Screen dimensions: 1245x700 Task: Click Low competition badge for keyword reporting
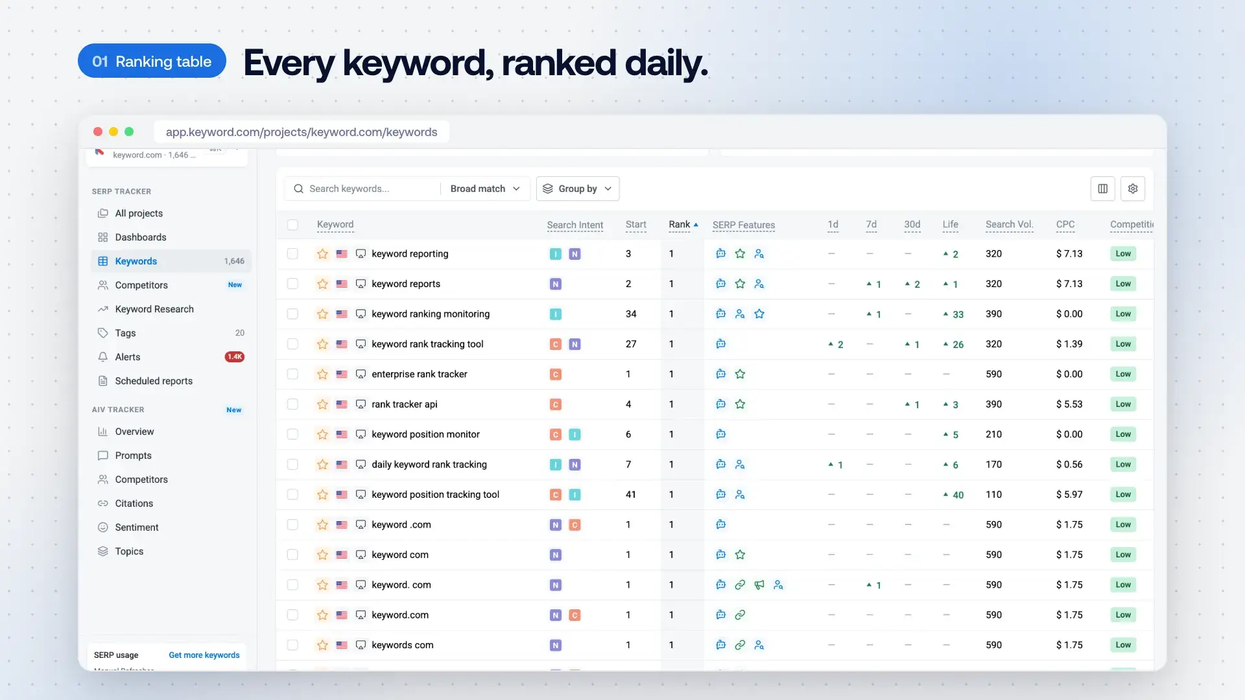point(1123,254)
